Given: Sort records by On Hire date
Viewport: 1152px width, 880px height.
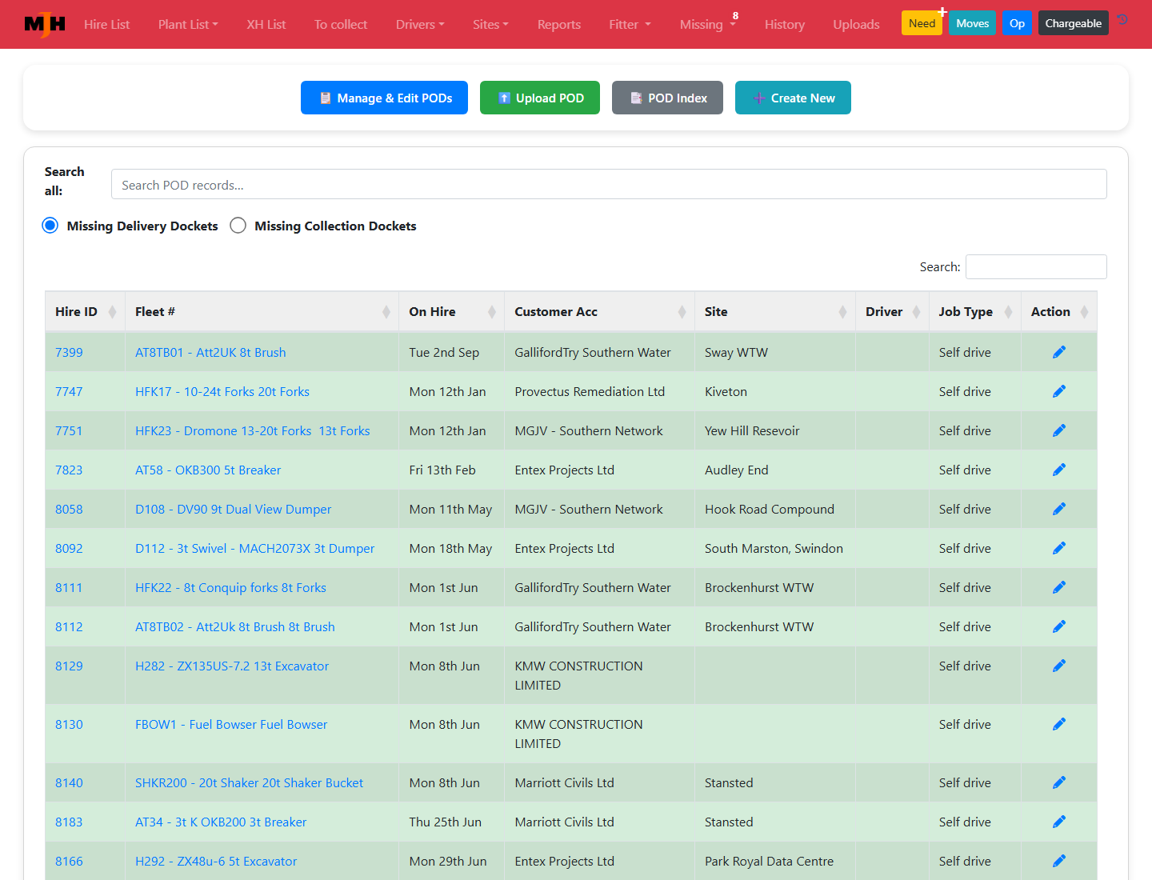Looking at the screenshot, I should point(451,312).
